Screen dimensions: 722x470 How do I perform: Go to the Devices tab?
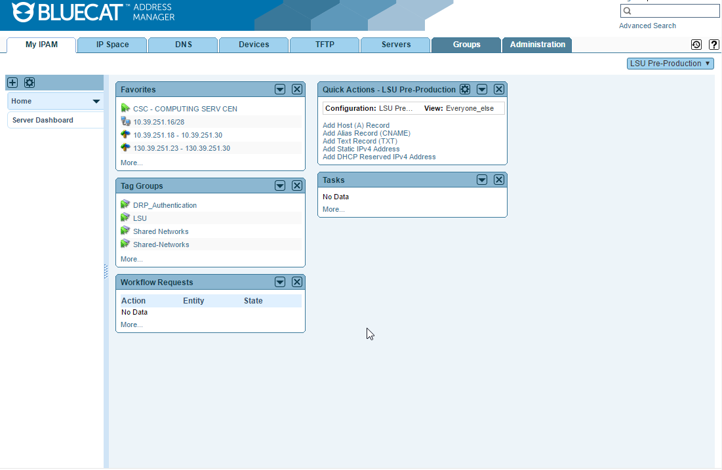254,45
